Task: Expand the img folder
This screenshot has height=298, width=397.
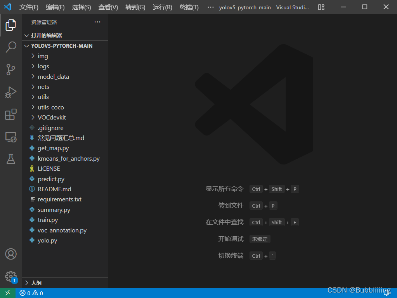Action: 65,56
